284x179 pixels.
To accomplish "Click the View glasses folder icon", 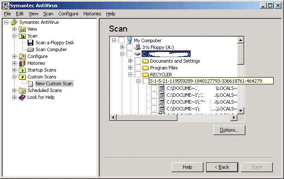I will 22,29.
